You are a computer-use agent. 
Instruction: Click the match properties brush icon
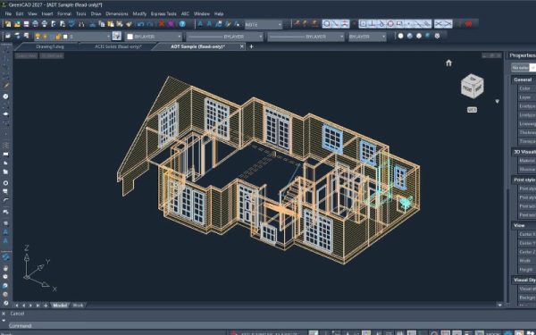click(129, 24)
